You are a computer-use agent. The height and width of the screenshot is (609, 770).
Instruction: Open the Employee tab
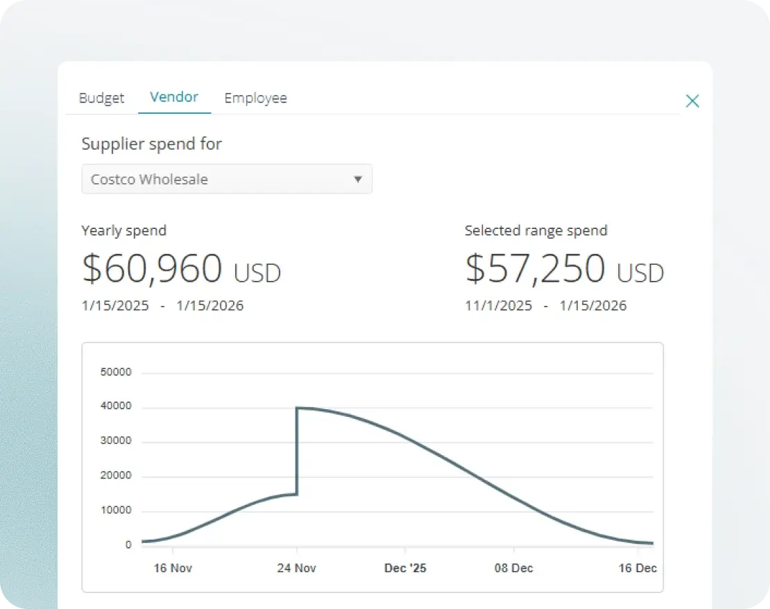pos(256,98)
